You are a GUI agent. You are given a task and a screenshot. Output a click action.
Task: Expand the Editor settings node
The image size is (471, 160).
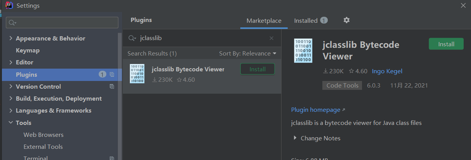coord(10,62)
